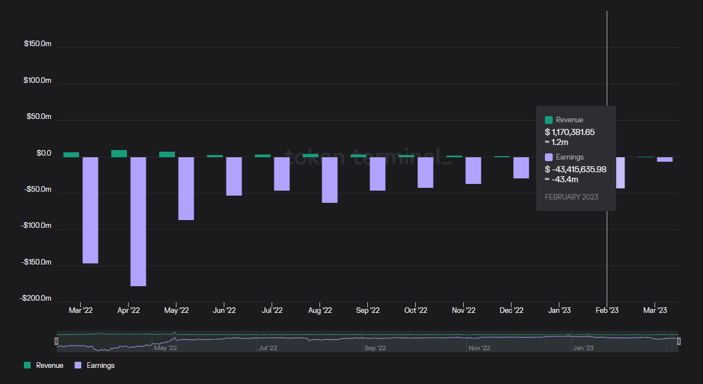Click the Jun '22 x-axis label
This screenshot has width=703, height=384.
click(224, 310)
